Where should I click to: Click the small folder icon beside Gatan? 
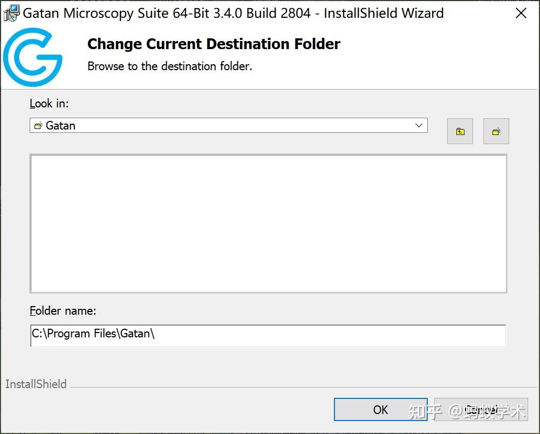pyautogui.click(x=38, y=126)
